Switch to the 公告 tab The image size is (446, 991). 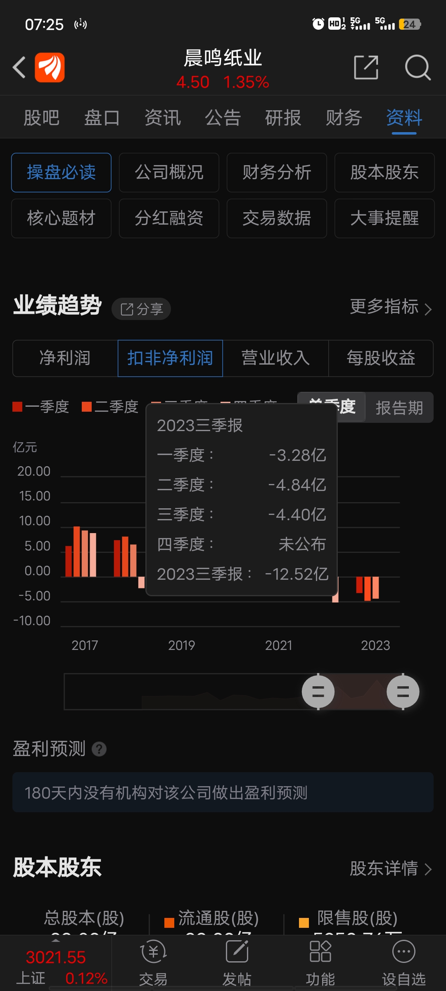click(223, 118)
